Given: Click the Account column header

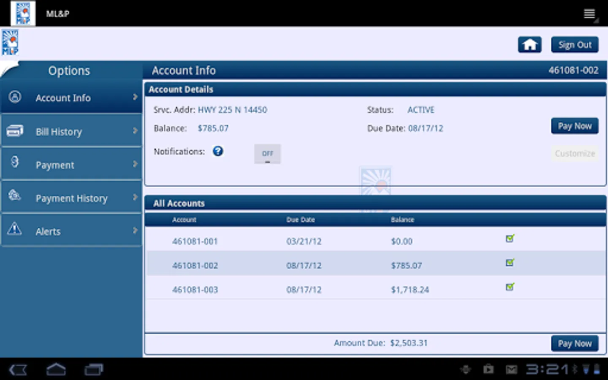Looking at the screenshot, I should pos(184,220).
